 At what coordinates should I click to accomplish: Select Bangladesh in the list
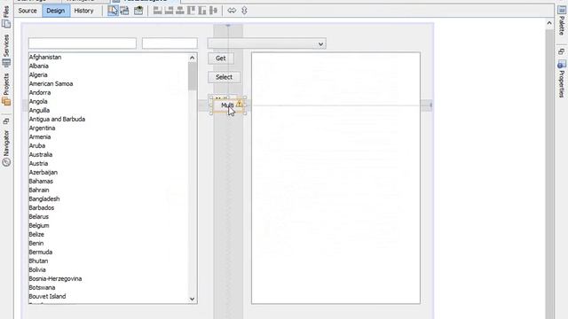point(44,198)
